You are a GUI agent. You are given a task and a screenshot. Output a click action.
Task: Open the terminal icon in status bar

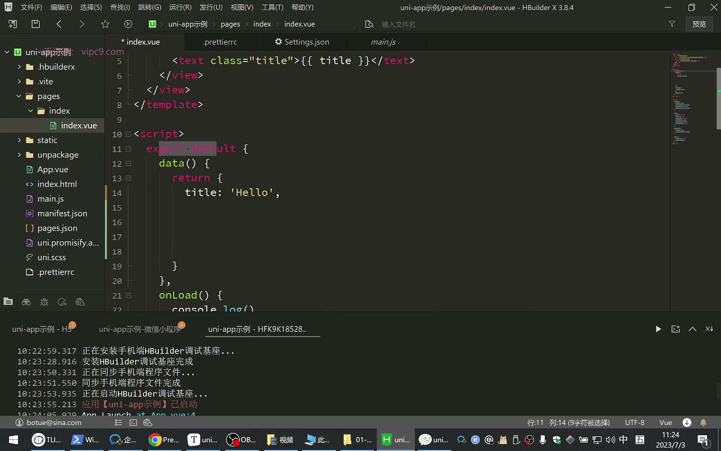pos(133,422)
